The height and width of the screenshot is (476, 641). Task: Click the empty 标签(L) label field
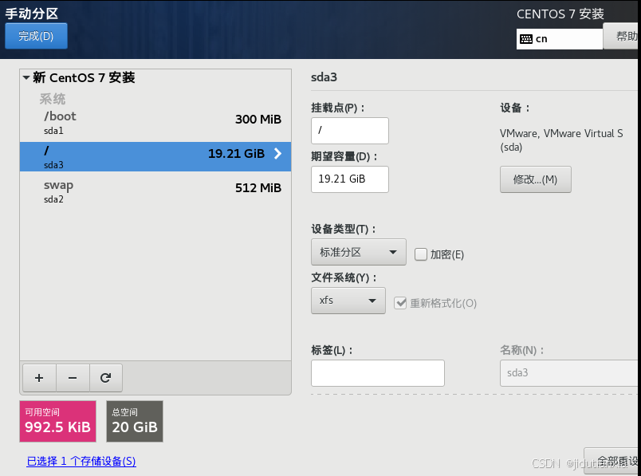[x=377, y=372]
